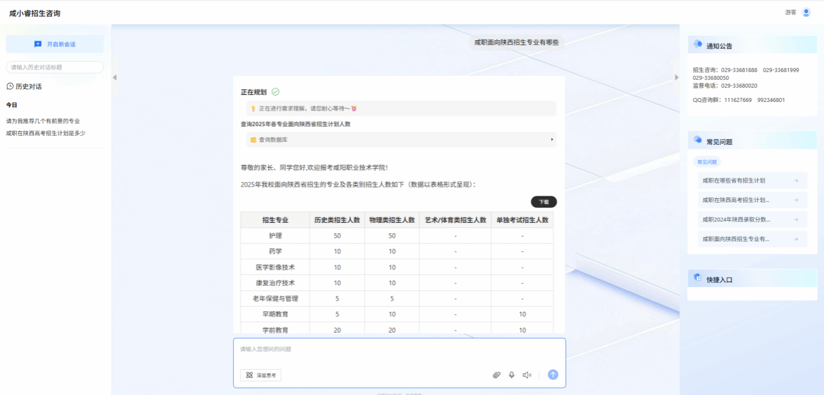Screen dimensions: 824x395
Task: Toggle speaker read-aloud icon
Action: tap(527, 375)
